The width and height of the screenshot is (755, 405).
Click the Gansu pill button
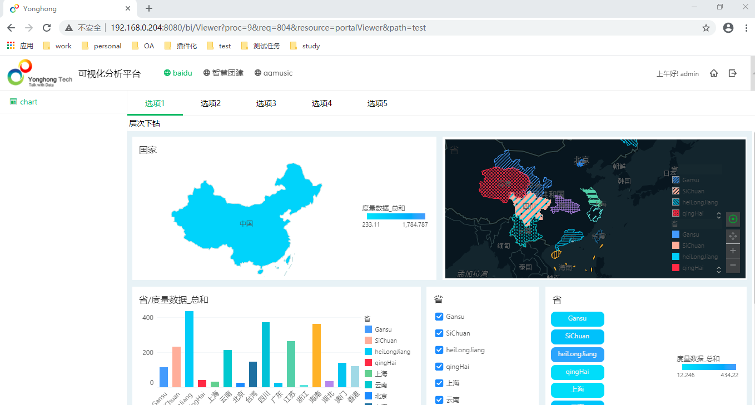click(578, 319)
